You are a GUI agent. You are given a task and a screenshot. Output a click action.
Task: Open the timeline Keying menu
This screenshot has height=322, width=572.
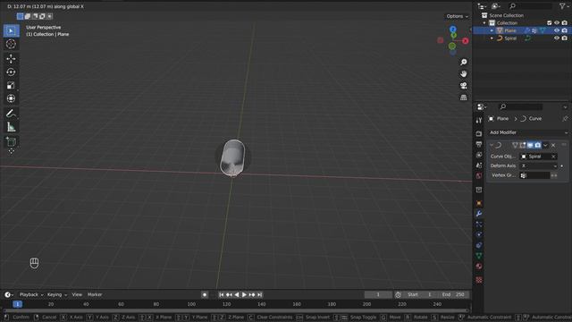click(x=57, y=294)
